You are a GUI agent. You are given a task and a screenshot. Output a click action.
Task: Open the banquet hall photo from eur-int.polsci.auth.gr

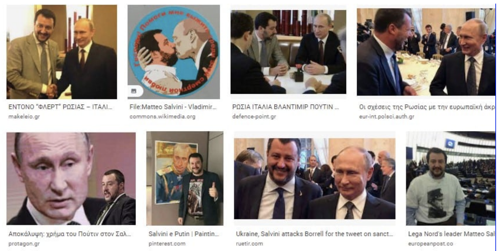[426, 52]
